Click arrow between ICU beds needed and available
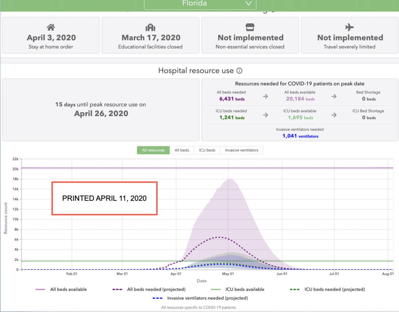 click(265, 115)
